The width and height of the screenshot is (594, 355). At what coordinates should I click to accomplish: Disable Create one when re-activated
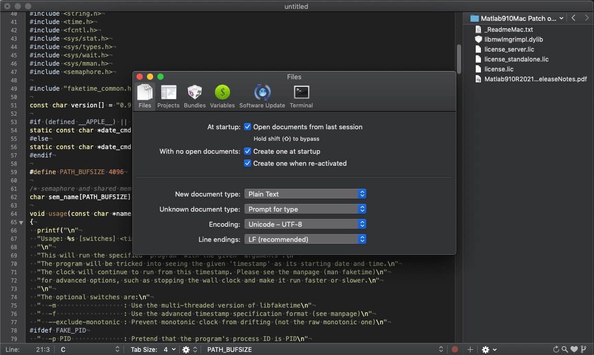click(x=248, y=163)
